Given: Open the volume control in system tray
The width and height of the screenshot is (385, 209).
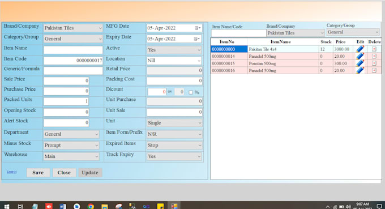Looking at the screenshot, I should pos(348,207).
